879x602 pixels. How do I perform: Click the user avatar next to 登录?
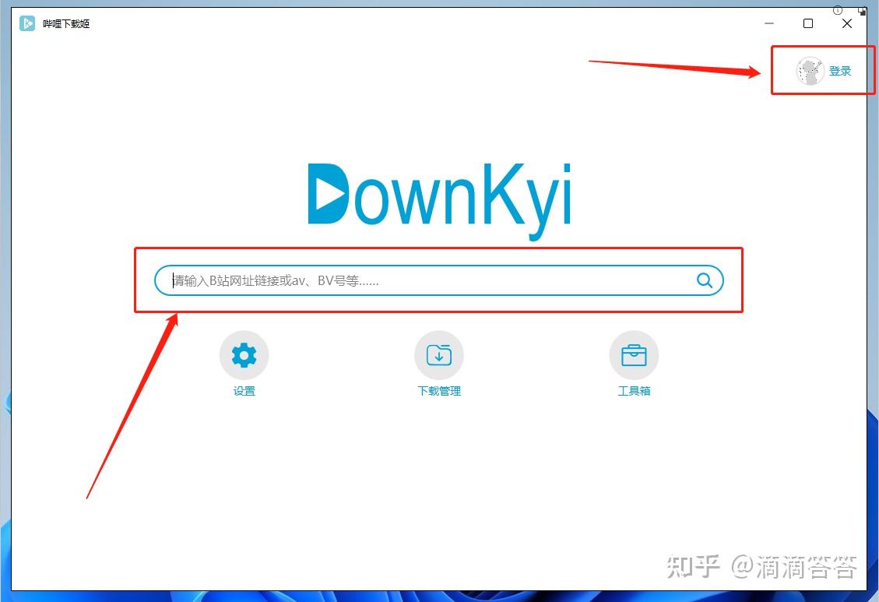[x=810, y=71]
